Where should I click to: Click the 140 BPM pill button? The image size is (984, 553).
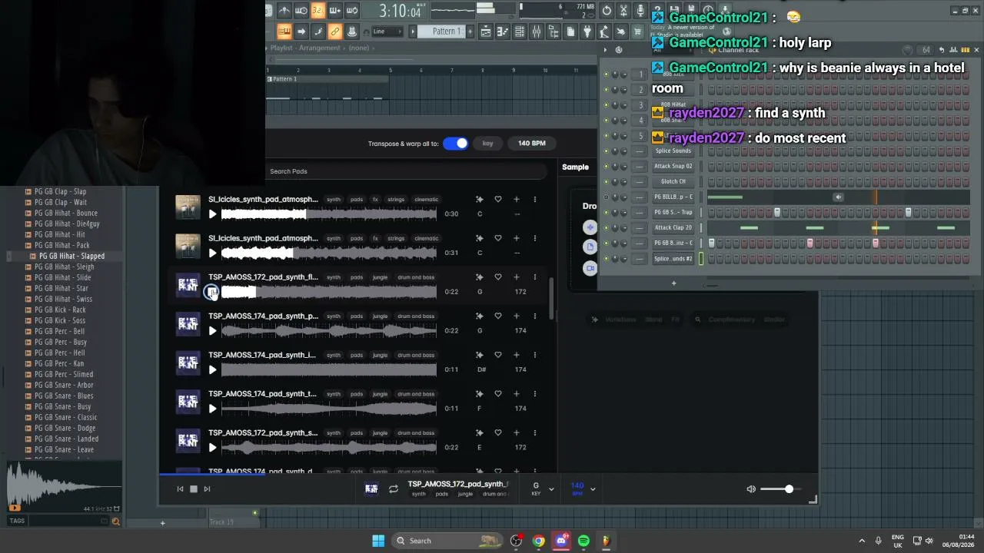(x=532, y=144)
